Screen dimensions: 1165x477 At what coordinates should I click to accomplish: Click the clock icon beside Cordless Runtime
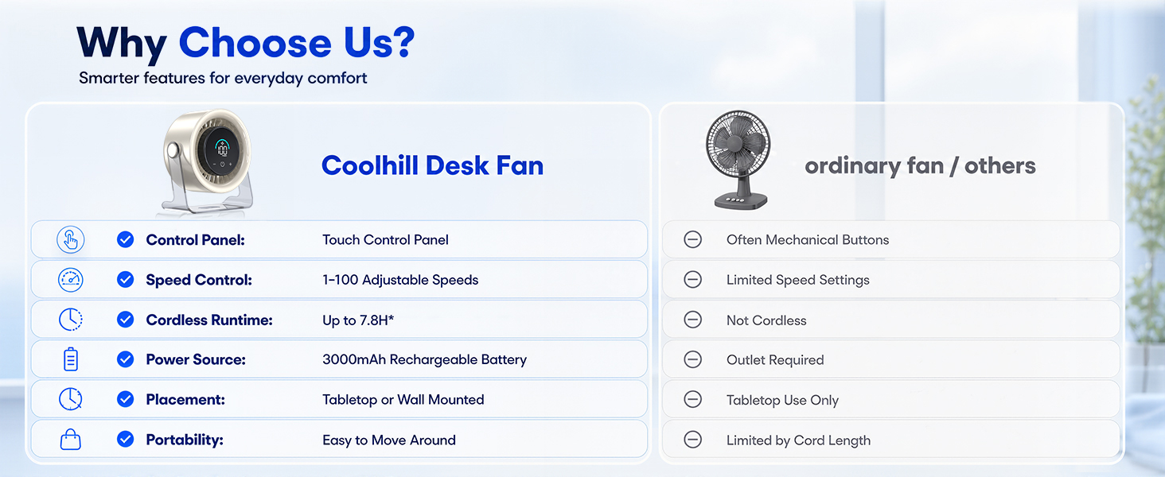(71, 320)
